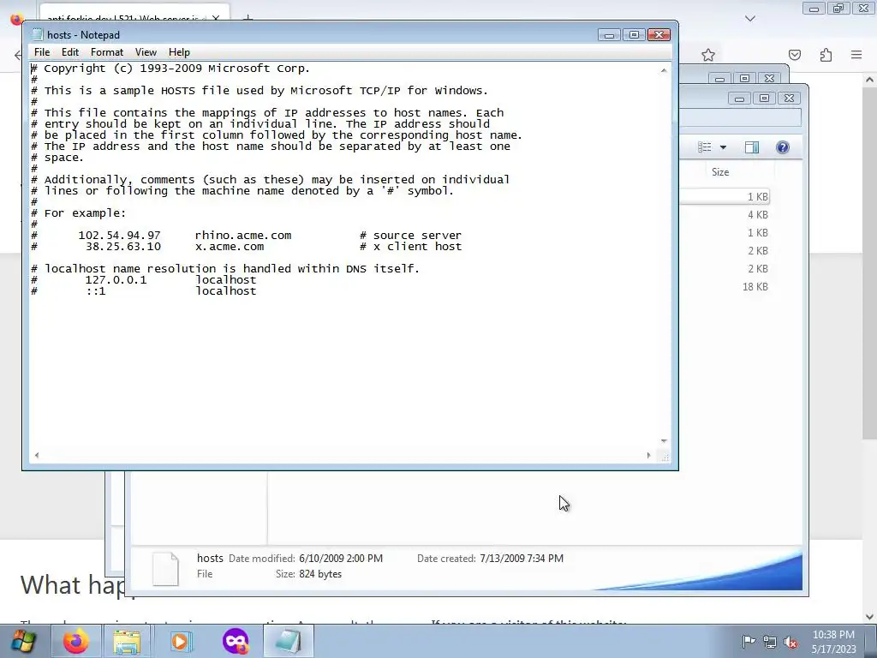The height and width of the screenshot is (658, 877).
Task: Open the File menu in Notepad
Action: 42,52
